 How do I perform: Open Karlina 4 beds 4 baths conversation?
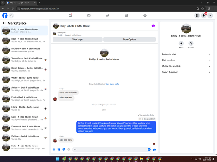tap(24, 137)
